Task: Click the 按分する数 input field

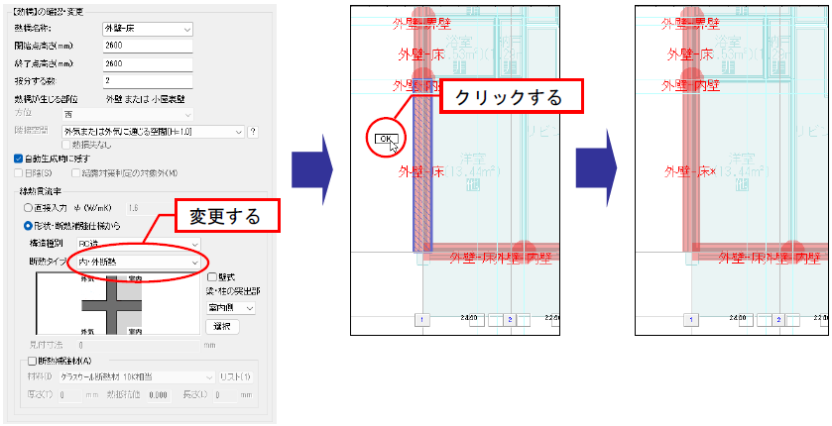Action: click(x=147, y=80)
